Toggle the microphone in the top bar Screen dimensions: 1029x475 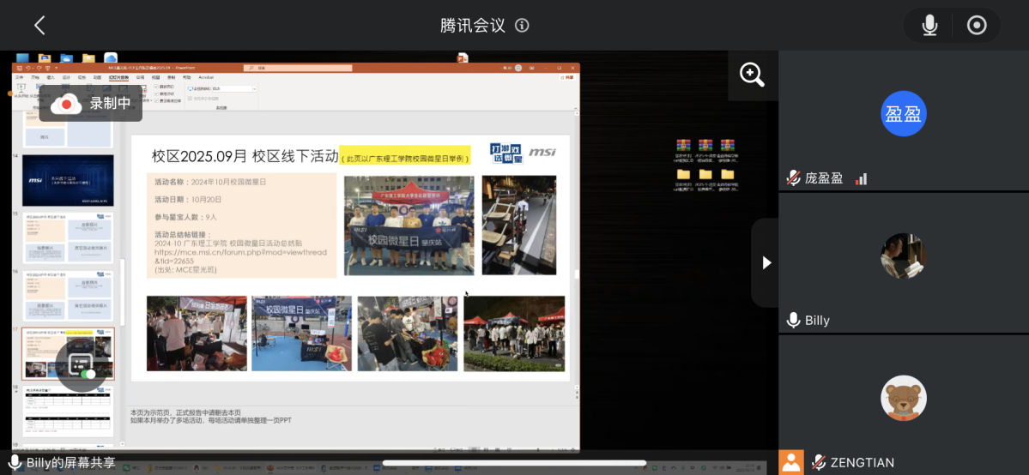pyautogui.click(x=929, y=26)
